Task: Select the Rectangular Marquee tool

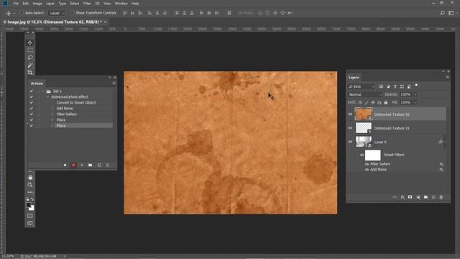Action: (x=30, y=50)
